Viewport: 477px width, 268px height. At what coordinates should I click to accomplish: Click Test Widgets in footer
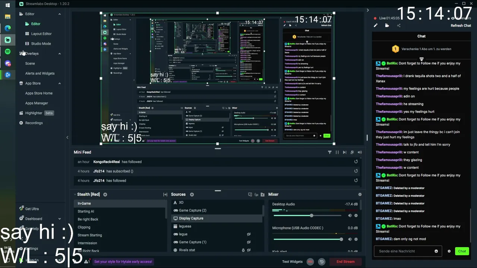click(x=292, y=262)
